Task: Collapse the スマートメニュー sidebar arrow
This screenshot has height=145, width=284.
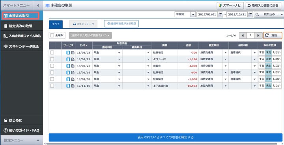Action: point(38,6)
